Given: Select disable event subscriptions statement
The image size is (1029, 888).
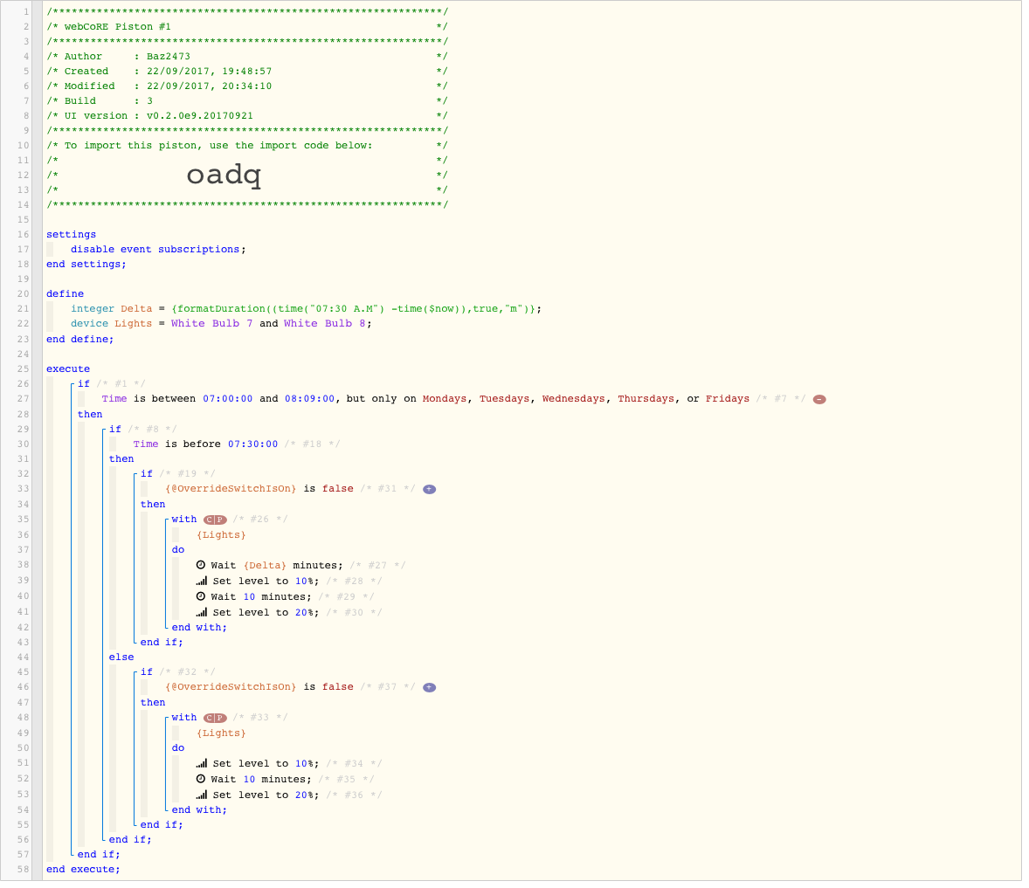Looking at the screenshot, I should tap(158, 249).
